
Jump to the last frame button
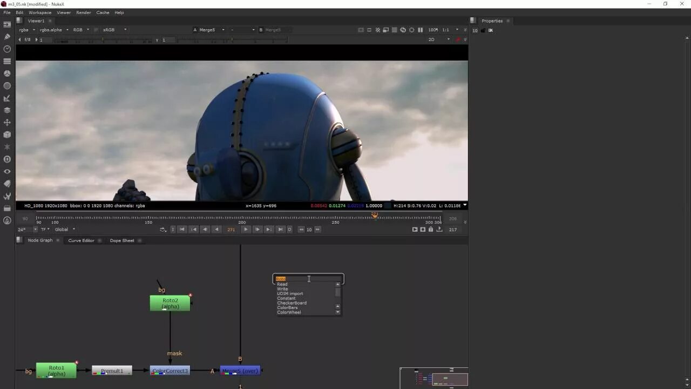click(x=280, y=230)
